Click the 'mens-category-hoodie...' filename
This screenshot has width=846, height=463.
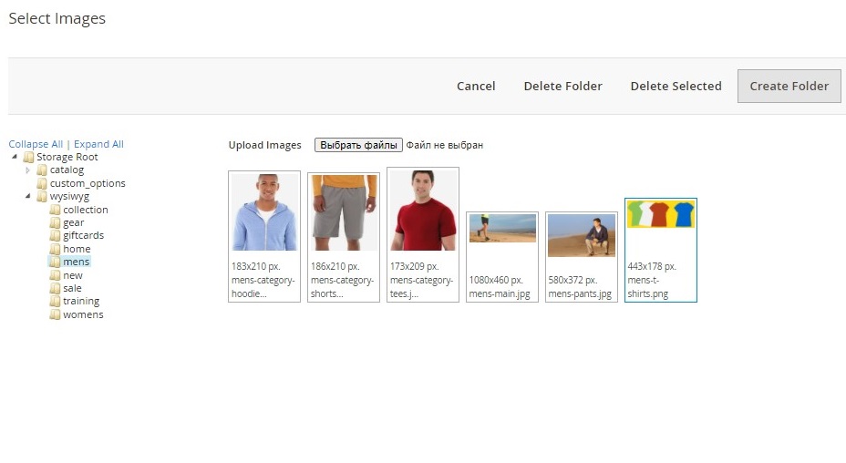tap(263, 287)
